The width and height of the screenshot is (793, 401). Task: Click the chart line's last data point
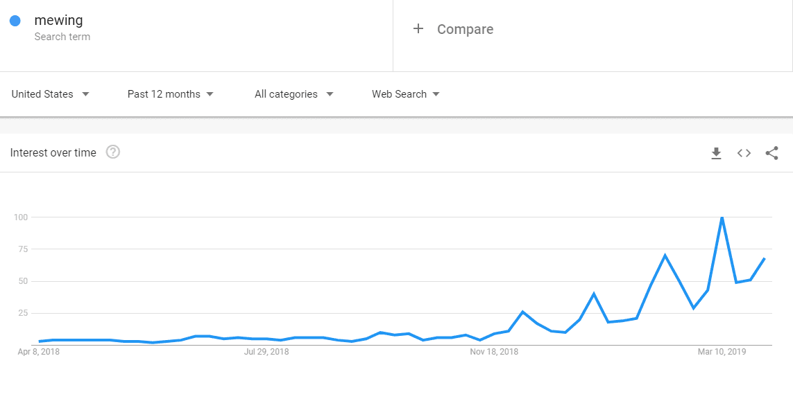pyautogui.click(x=764, y=258)
